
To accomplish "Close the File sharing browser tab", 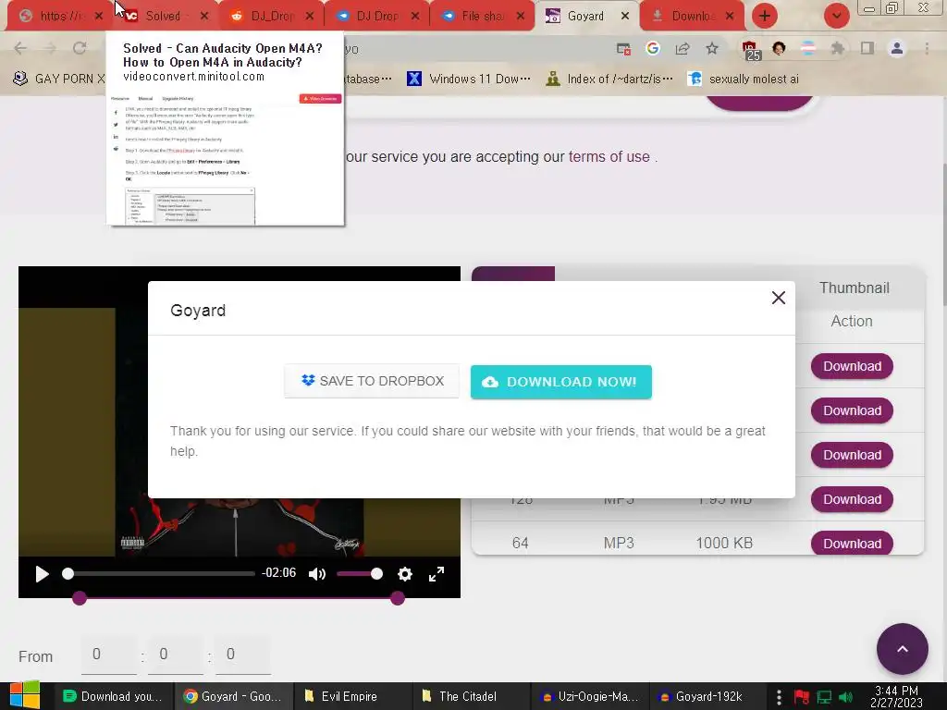I will [521, 16].
